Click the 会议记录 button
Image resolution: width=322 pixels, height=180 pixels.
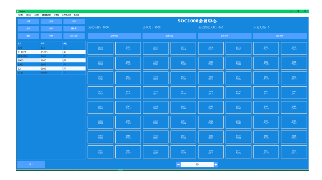[x=74, y=36]
